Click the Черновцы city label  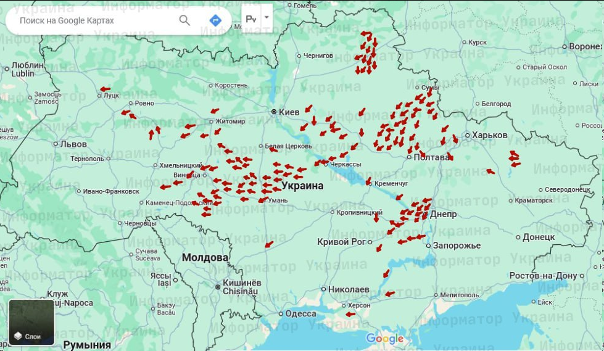[x=140, y=223]
